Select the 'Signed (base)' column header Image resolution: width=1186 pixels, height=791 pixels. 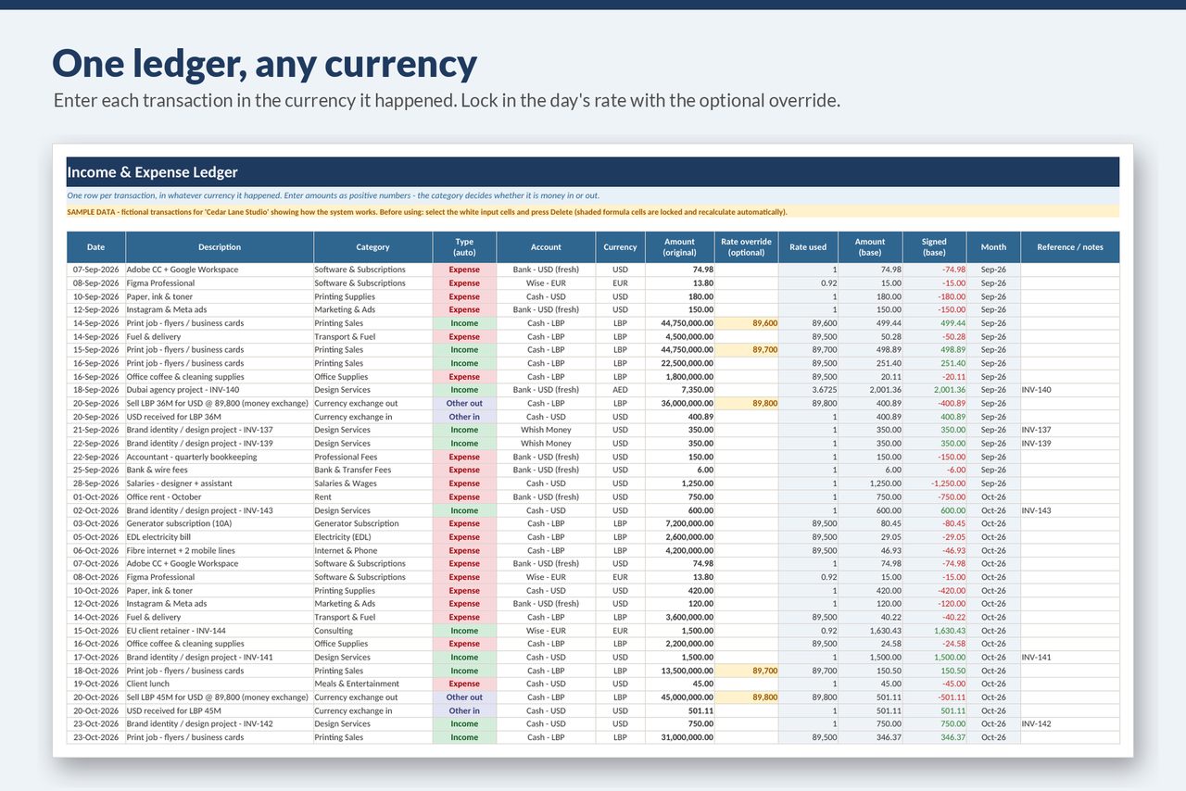934,247
